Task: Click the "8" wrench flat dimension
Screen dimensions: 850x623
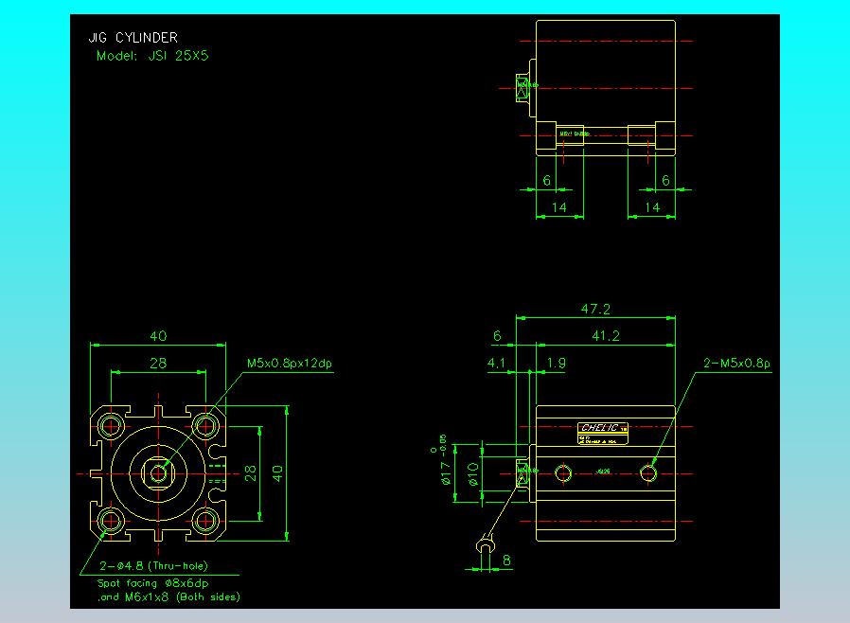Action: tap(506, 560)
